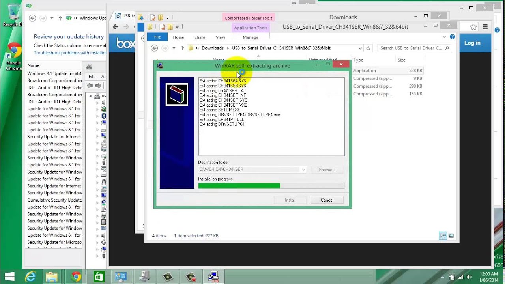Open the Share ribbon tab in Explorer
This screenshot has width=505, height=284.
200,37
